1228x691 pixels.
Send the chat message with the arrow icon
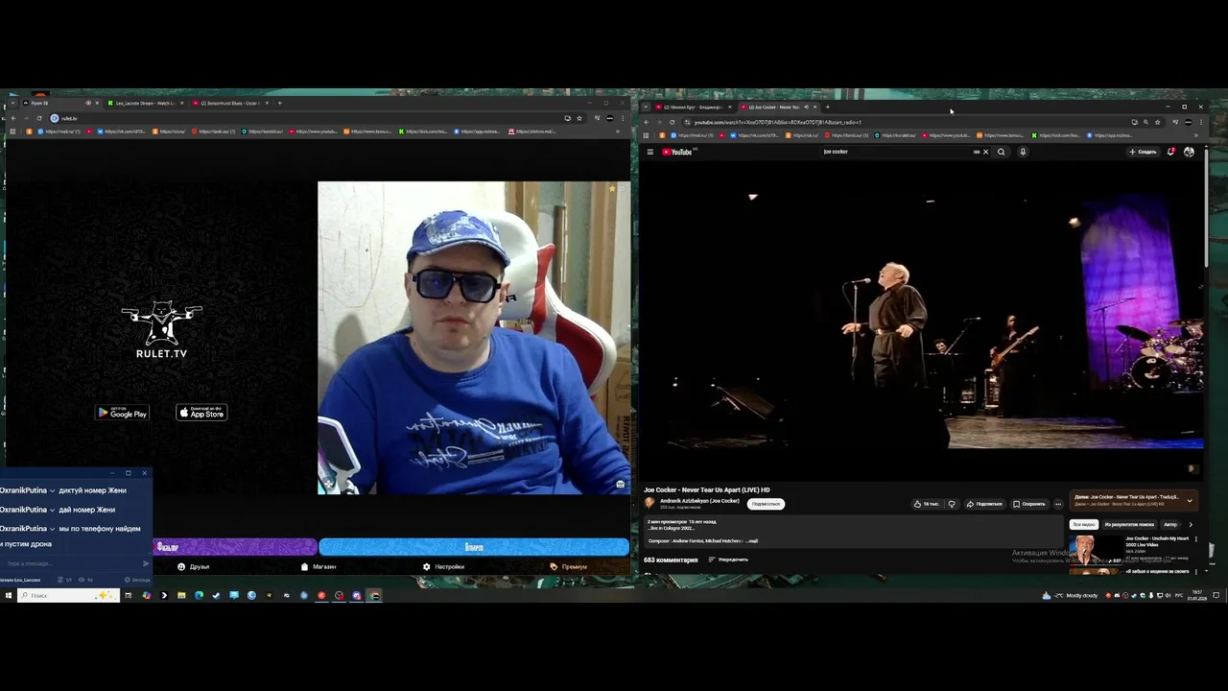click(x=146, y=563)
